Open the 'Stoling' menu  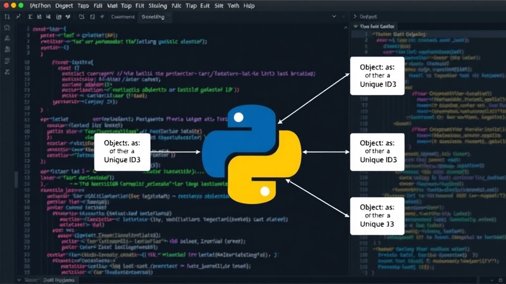tap(158, 6)
